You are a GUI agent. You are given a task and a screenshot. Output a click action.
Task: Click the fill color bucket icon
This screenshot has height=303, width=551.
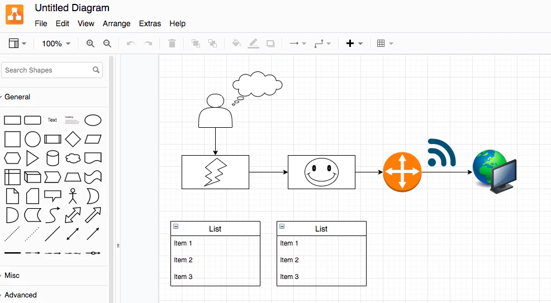coord(236,43)
